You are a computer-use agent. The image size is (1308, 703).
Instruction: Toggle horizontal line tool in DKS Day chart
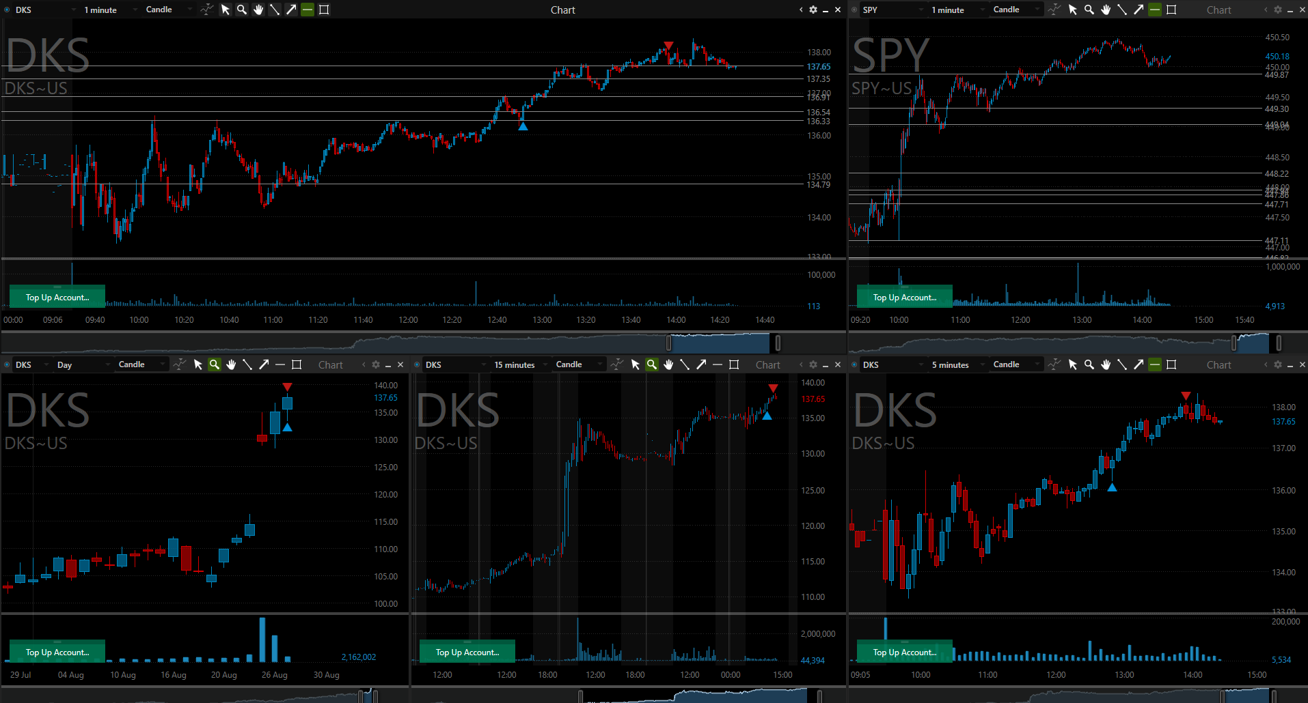click(x=280, y=364)
